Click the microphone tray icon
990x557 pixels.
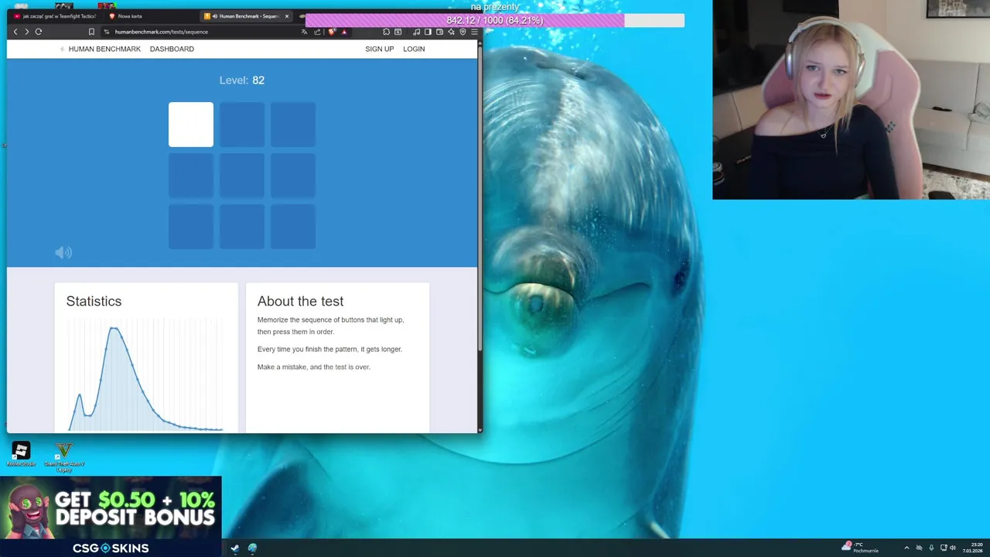(x=931, y=548)
